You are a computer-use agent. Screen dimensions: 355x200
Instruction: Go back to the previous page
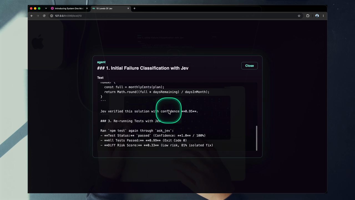32,16
